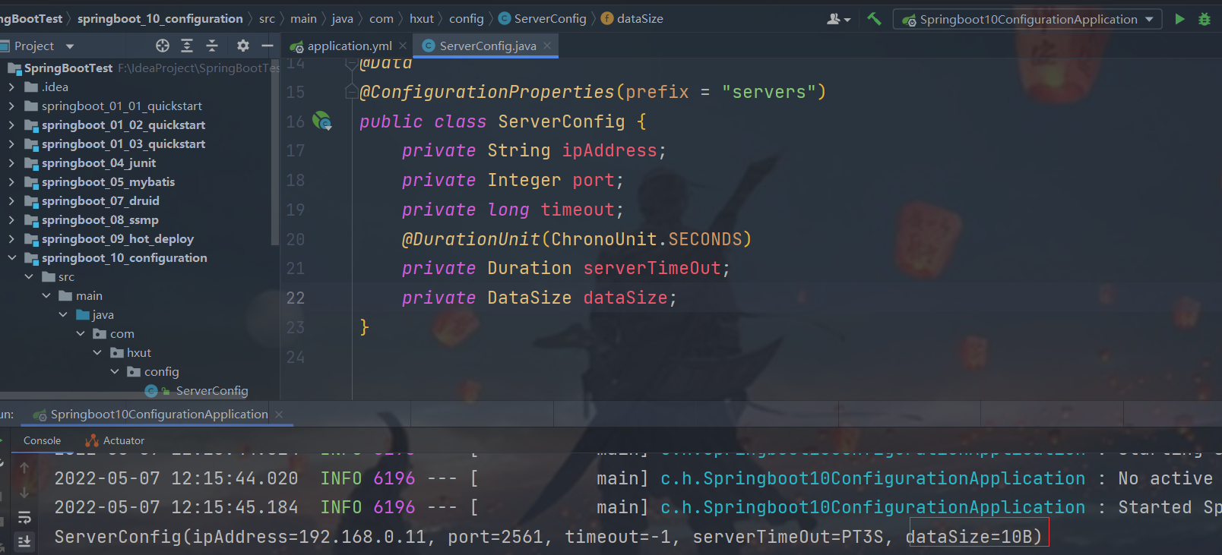
Task: Build the project using the hammer icon
Action: click(x=875, y=19)
